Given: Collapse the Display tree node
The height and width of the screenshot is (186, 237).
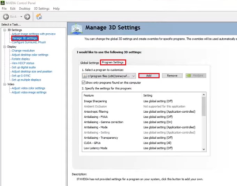Looking at the screenshot, I should (5, 47).
